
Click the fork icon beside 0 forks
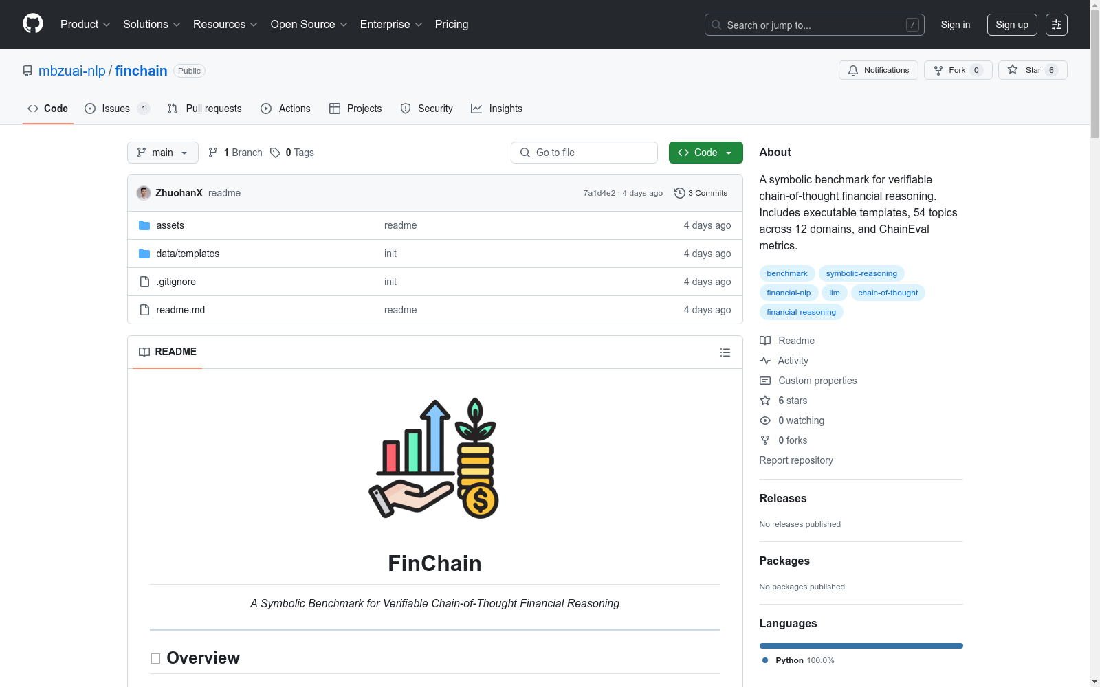pyautogui.click(x=765, y=440)
